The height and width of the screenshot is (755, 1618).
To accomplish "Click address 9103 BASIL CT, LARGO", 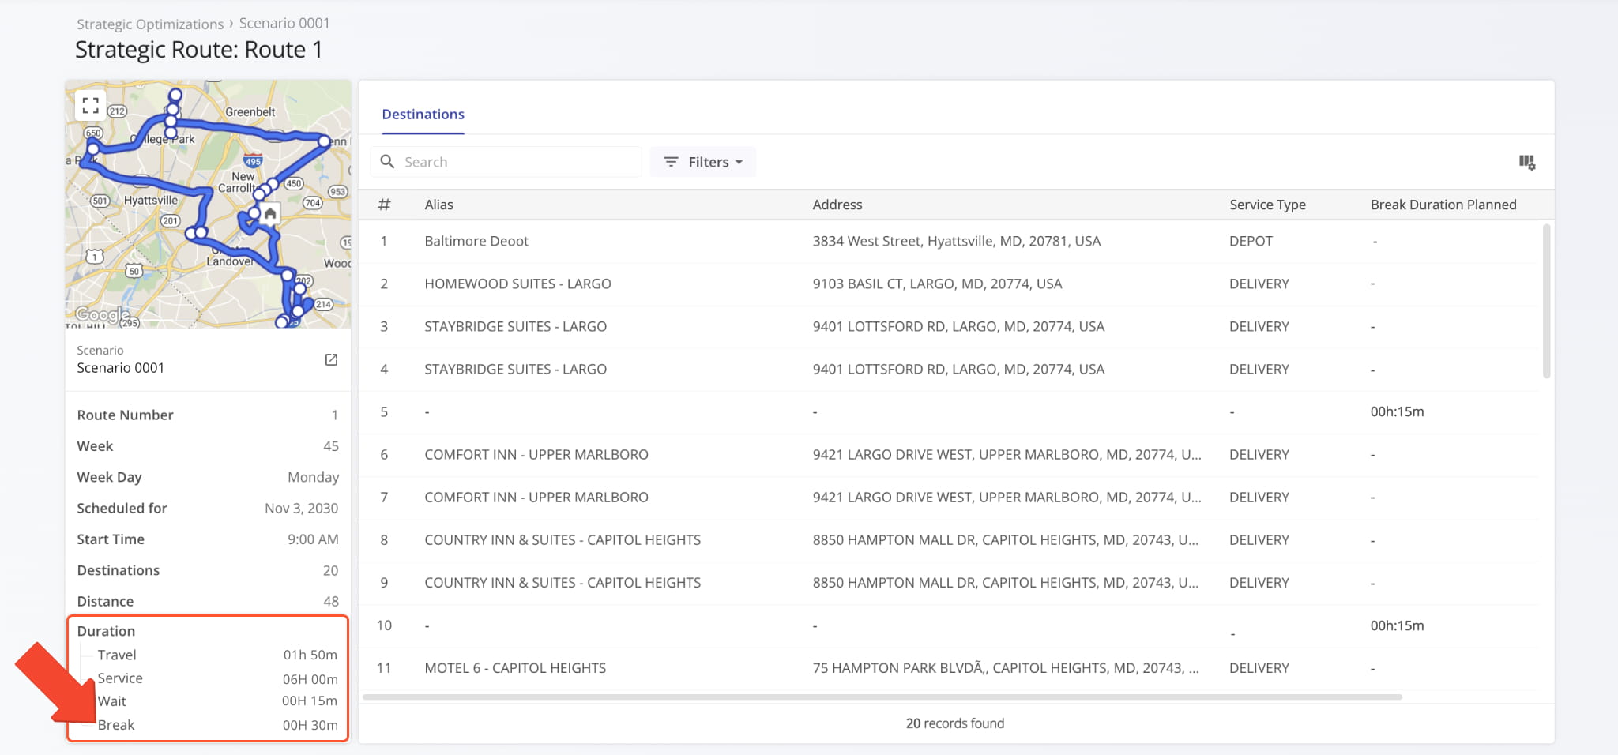I will (937, 284).
